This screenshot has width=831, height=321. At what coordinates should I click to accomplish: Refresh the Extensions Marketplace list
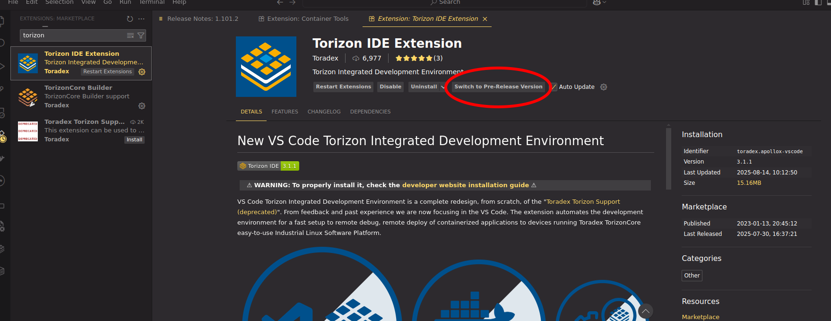(130, 19)
